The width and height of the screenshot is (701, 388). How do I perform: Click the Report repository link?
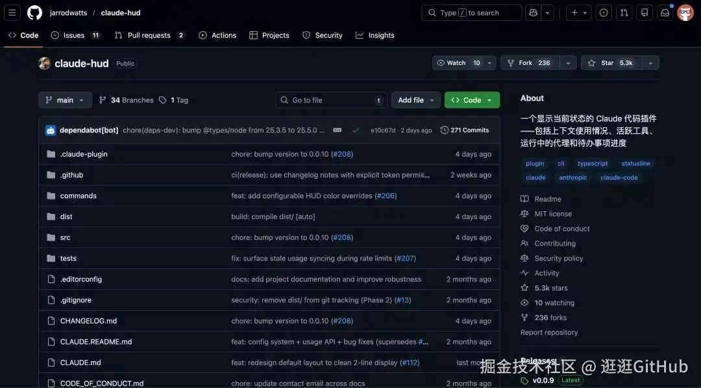pos(549,333)
